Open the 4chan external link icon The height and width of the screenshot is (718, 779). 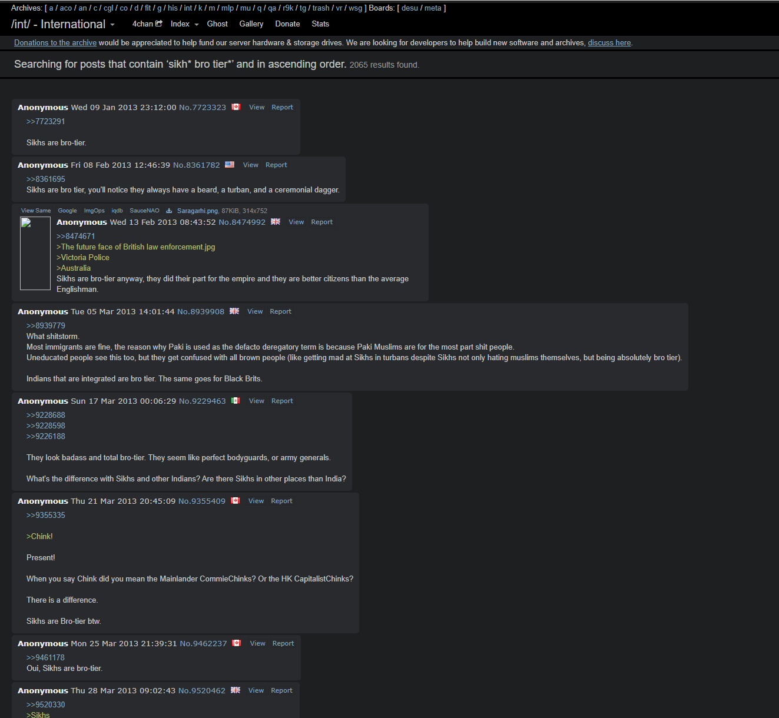tap(159, 24)
